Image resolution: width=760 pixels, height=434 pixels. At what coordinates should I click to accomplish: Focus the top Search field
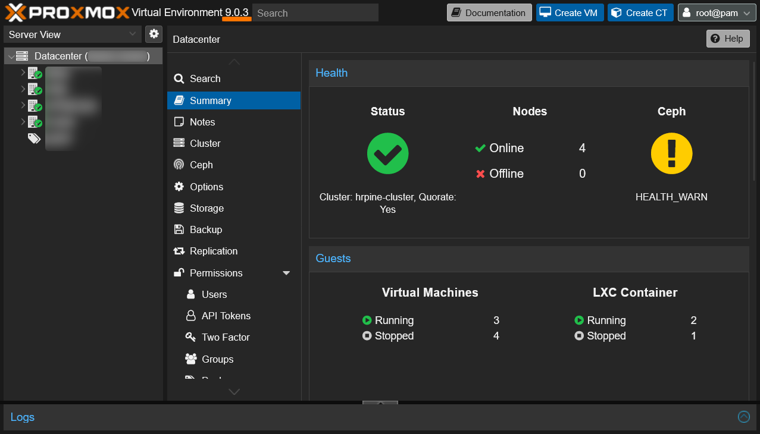[315, 12]
